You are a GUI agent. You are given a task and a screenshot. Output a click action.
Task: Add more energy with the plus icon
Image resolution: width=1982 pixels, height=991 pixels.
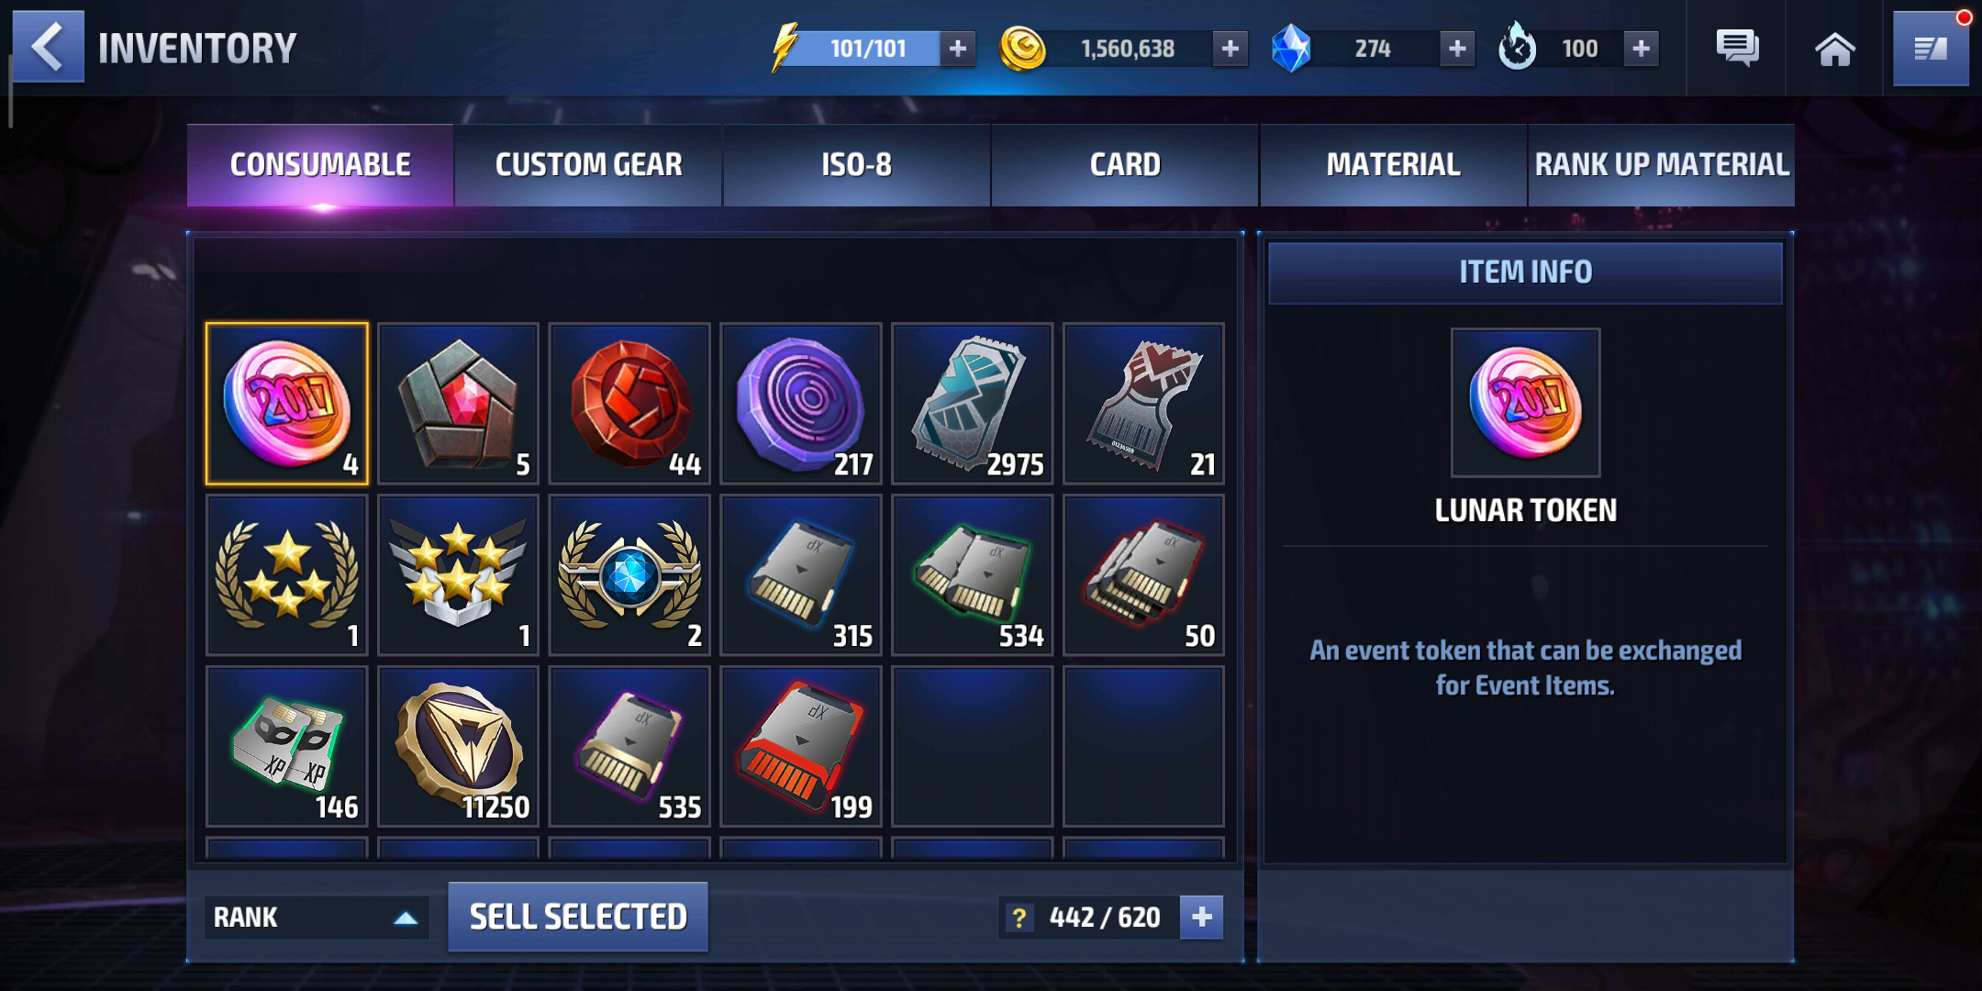(957, 49)
